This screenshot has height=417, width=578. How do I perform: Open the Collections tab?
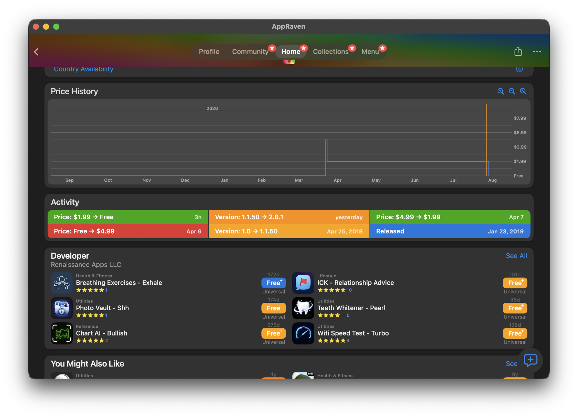330,52
